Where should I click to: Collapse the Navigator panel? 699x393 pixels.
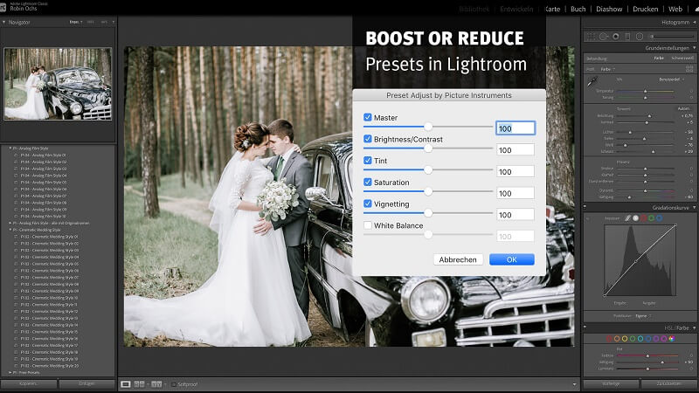pyautogui.click(x=4, y=22)
